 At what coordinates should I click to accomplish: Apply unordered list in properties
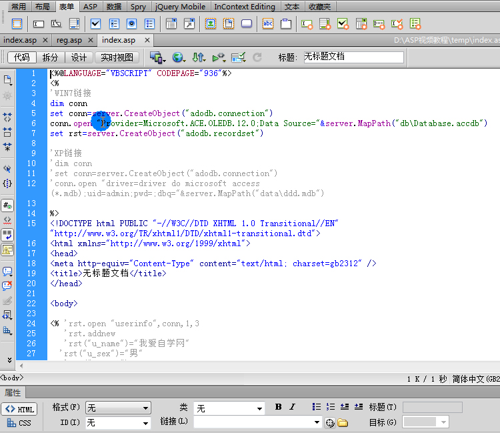316,406
